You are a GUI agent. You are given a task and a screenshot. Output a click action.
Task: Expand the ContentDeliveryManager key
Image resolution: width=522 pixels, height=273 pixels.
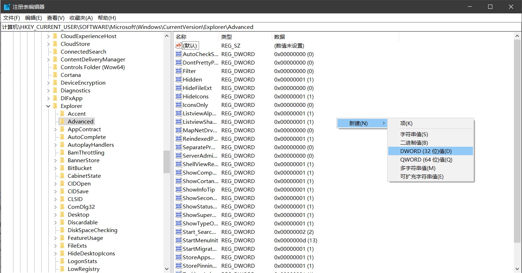(x=48, y=59)
